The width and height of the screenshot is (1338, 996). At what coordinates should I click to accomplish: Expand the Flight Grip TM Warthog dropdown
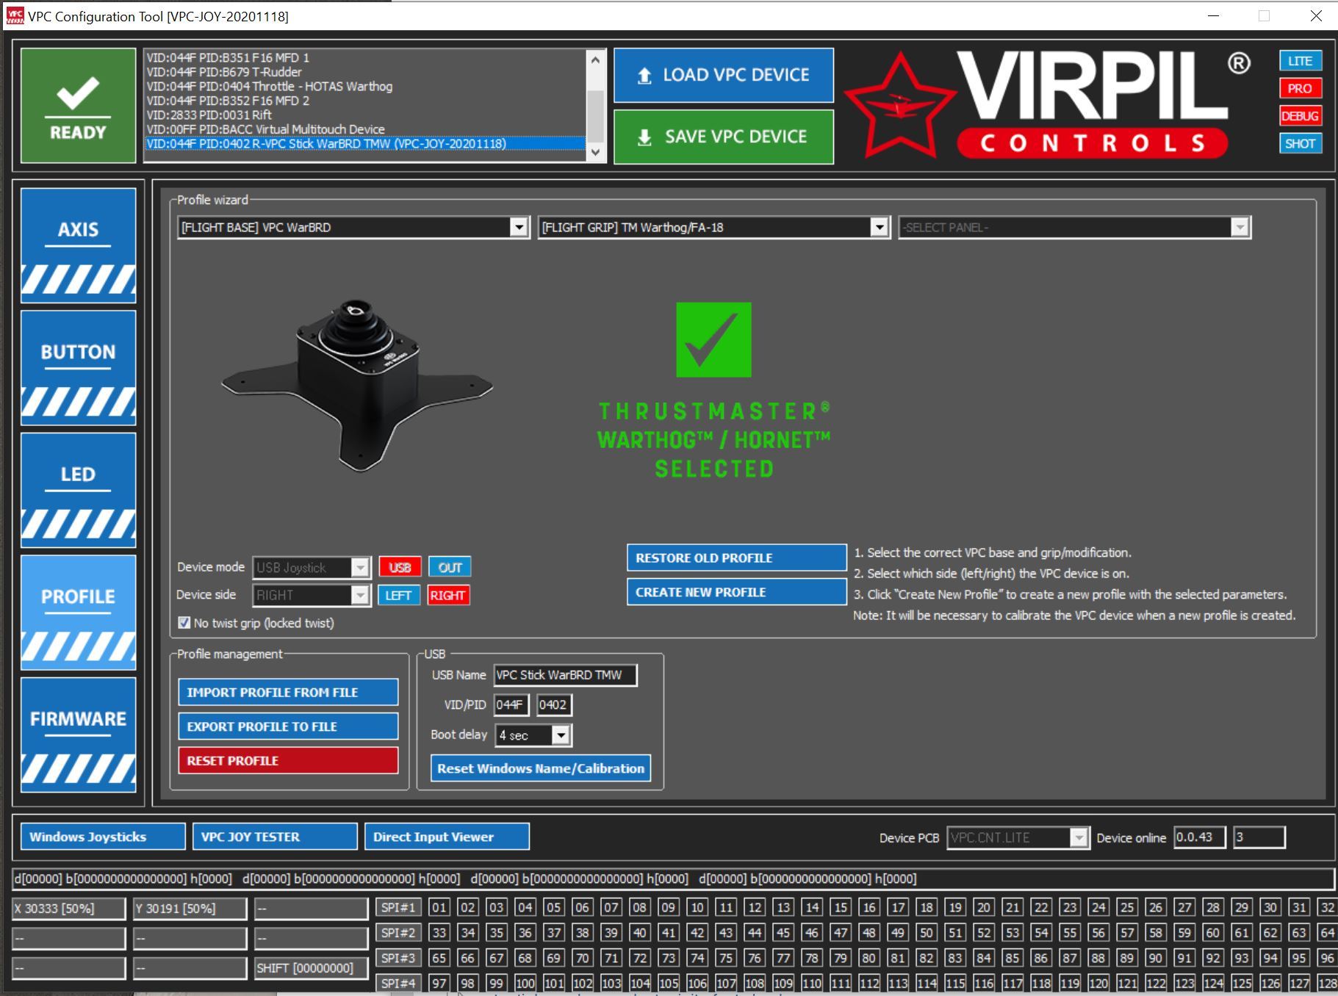pyautogui.click(x=880, y=227)
